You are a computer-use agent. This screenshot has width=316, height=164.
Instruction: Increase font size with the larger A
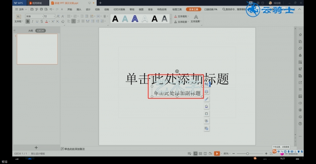pos(58,16)
